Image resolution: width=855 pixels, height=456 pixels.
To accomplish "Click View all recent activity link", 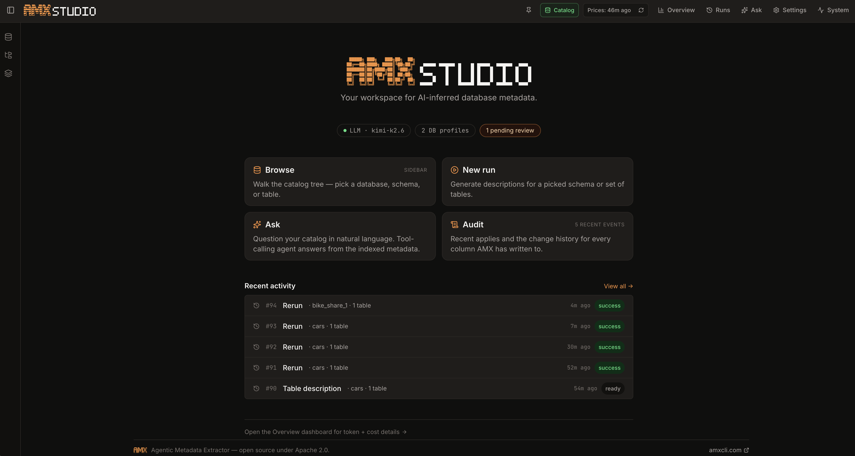I will (x=618, y=286).
